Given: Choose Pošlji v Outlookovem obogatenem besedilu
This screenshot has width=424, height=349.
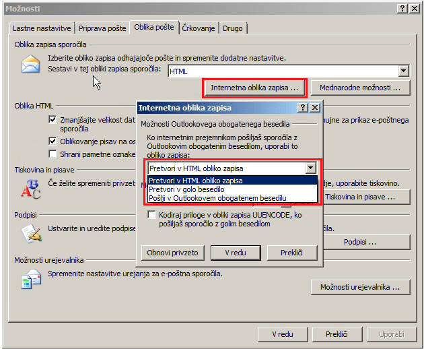Looking at the screenshot, I should point(217,198).
